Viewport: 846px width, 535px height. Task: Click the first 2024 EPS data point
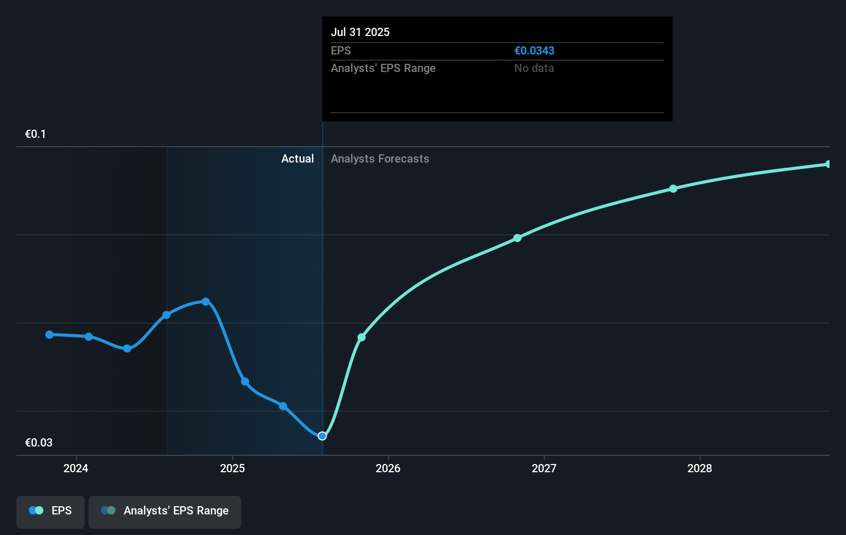pyautogui.click(x=49, y=334)
